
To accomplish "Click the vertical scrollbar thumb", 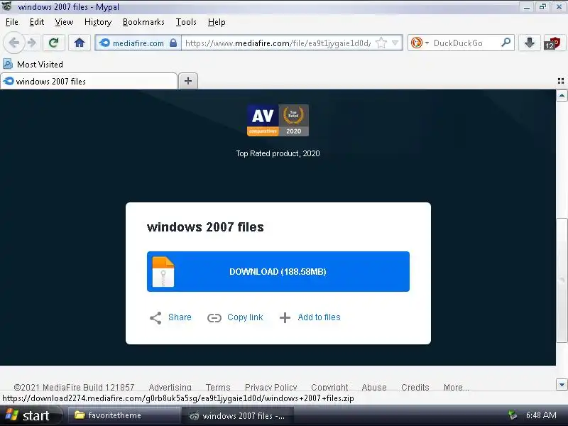I will (x=562, y=280).
